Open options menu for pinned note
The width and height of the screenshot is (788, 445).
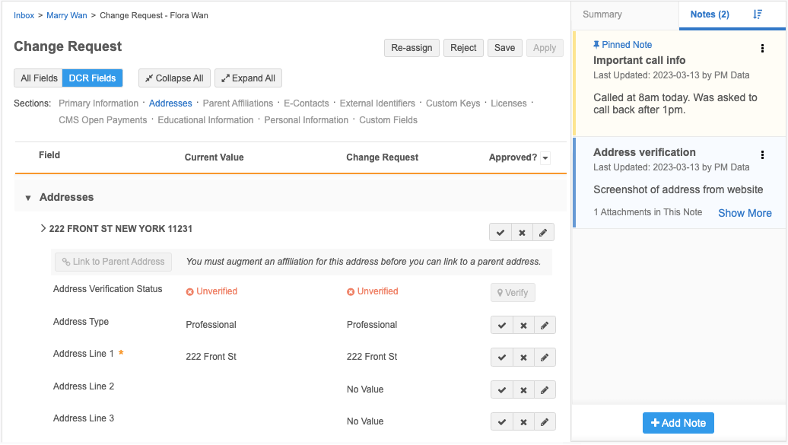click(x=763, y=49)
